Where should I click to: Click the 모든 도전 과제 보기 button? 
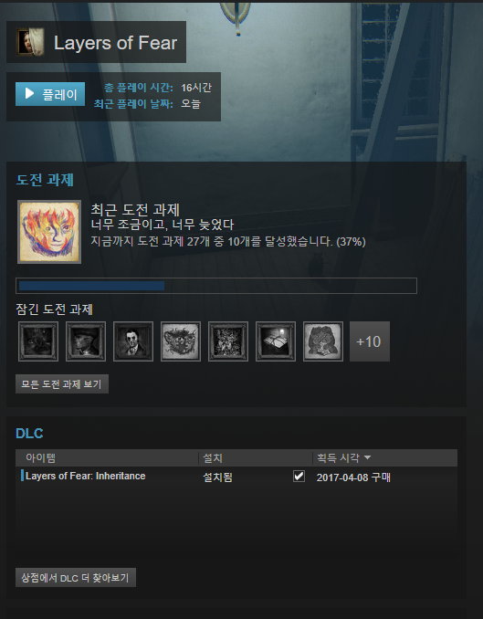[x=62, y=384]
